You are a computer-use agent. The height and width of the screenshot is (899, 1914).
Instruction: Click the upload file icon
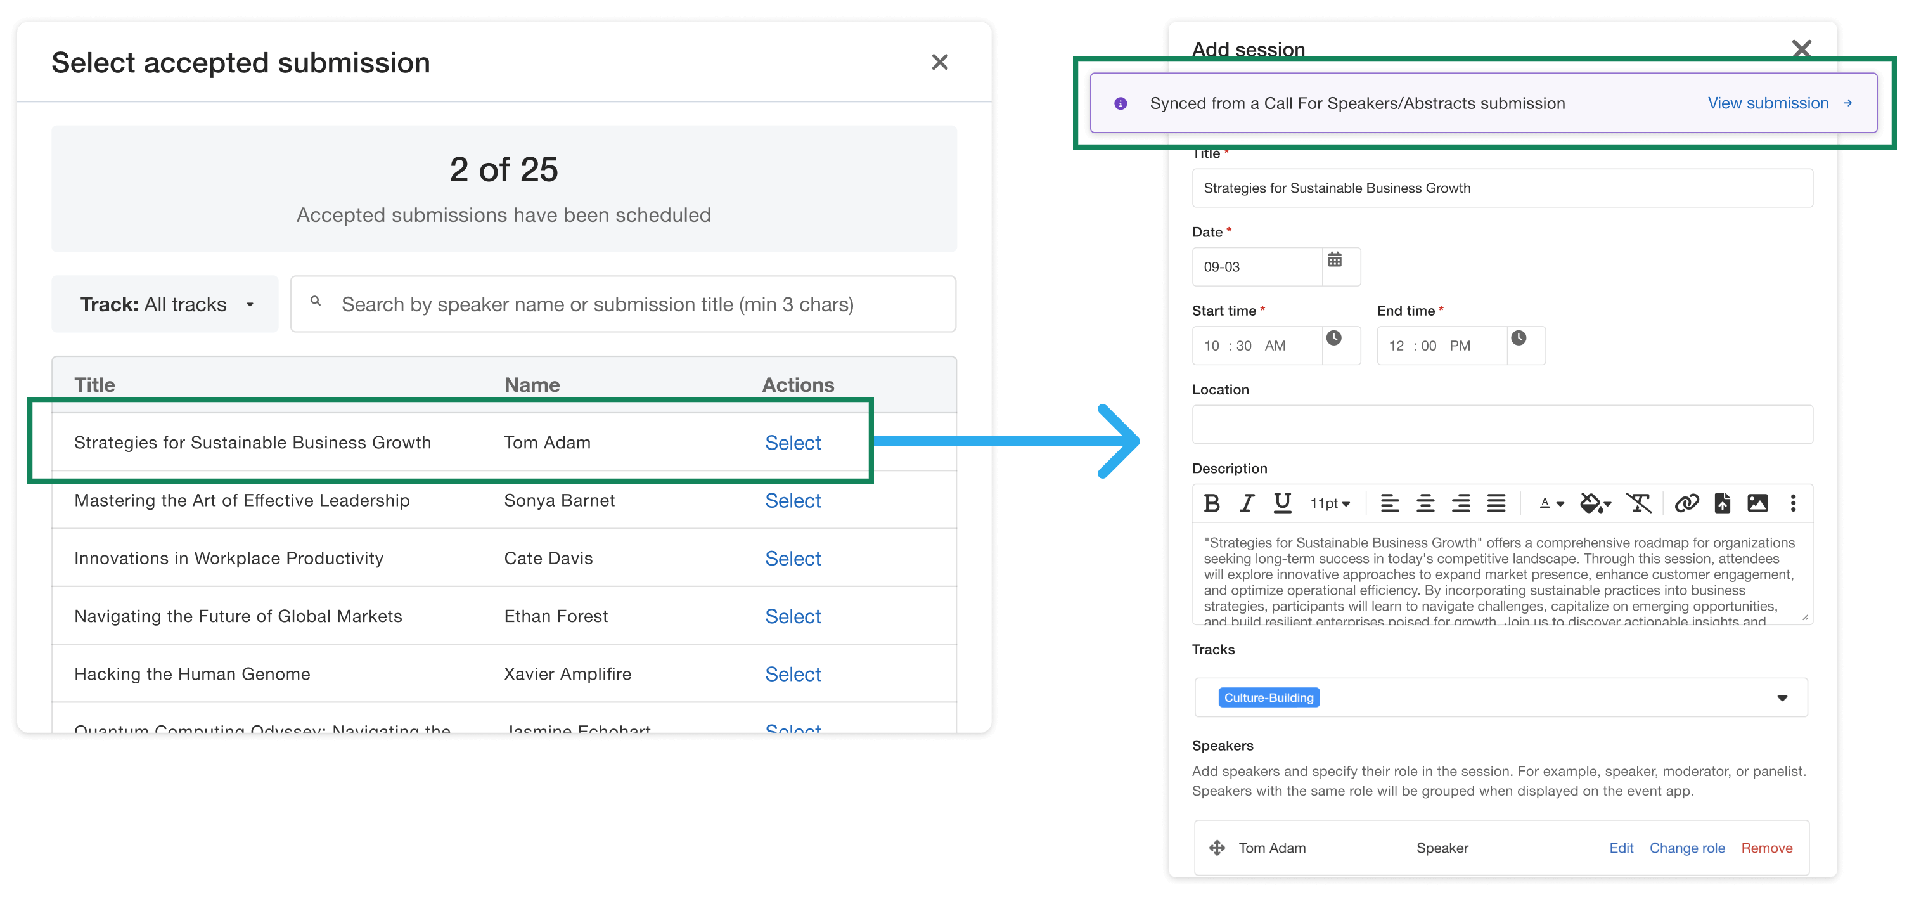click(x=1721, y=504)
